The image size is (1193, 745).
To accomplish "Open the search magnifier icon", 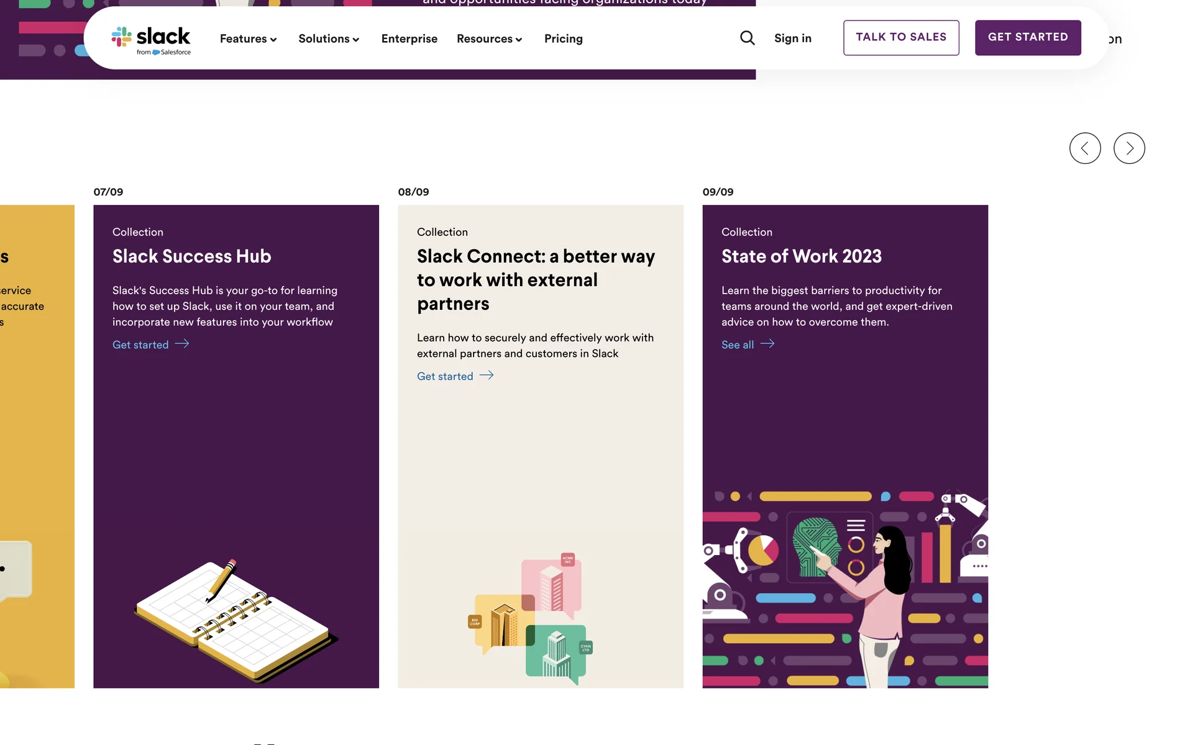I will 747,38.
